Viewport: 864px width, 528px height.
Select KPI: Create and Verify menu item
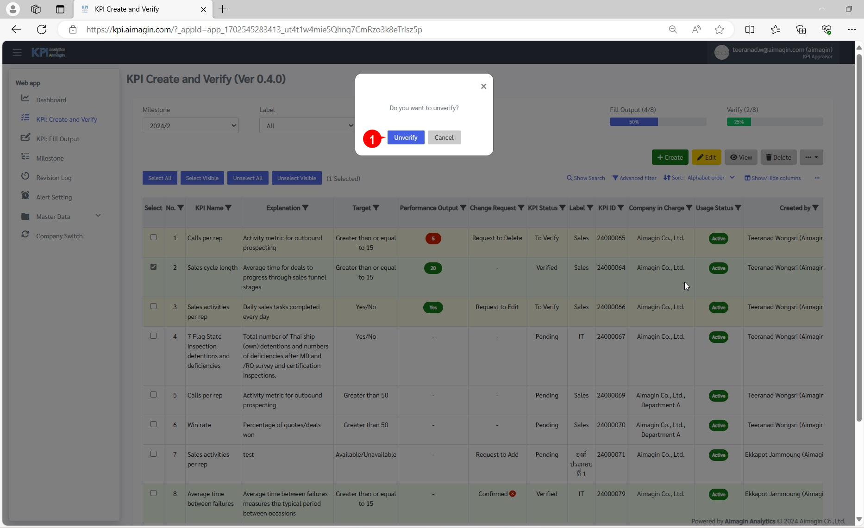tap(66, 119)
